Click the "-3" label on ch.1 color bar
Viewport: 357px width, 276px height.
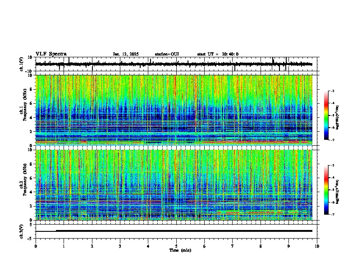(333, 91)
